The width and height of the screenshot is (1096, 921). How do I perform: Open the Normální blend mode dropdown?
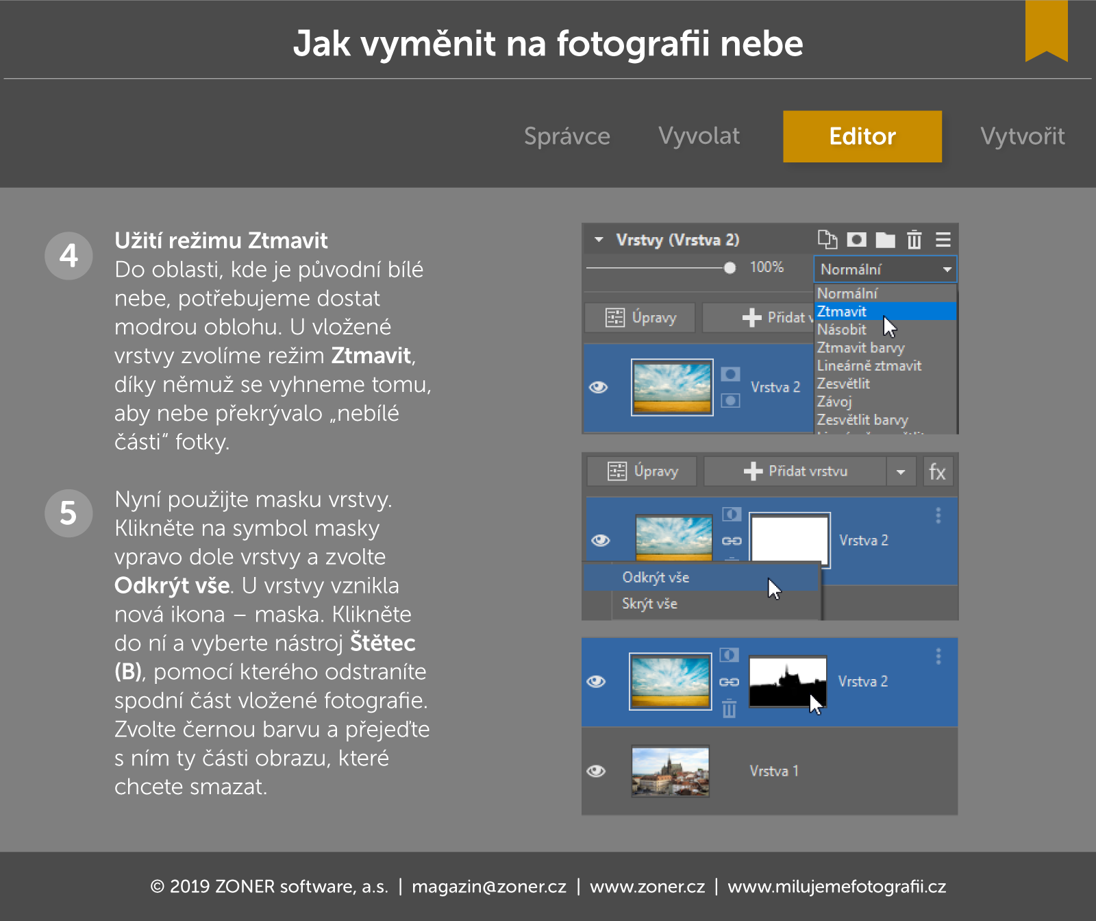885,269
